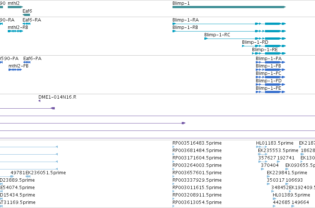
Task: Select the 192741 EST label
Action: click(286, 158)
